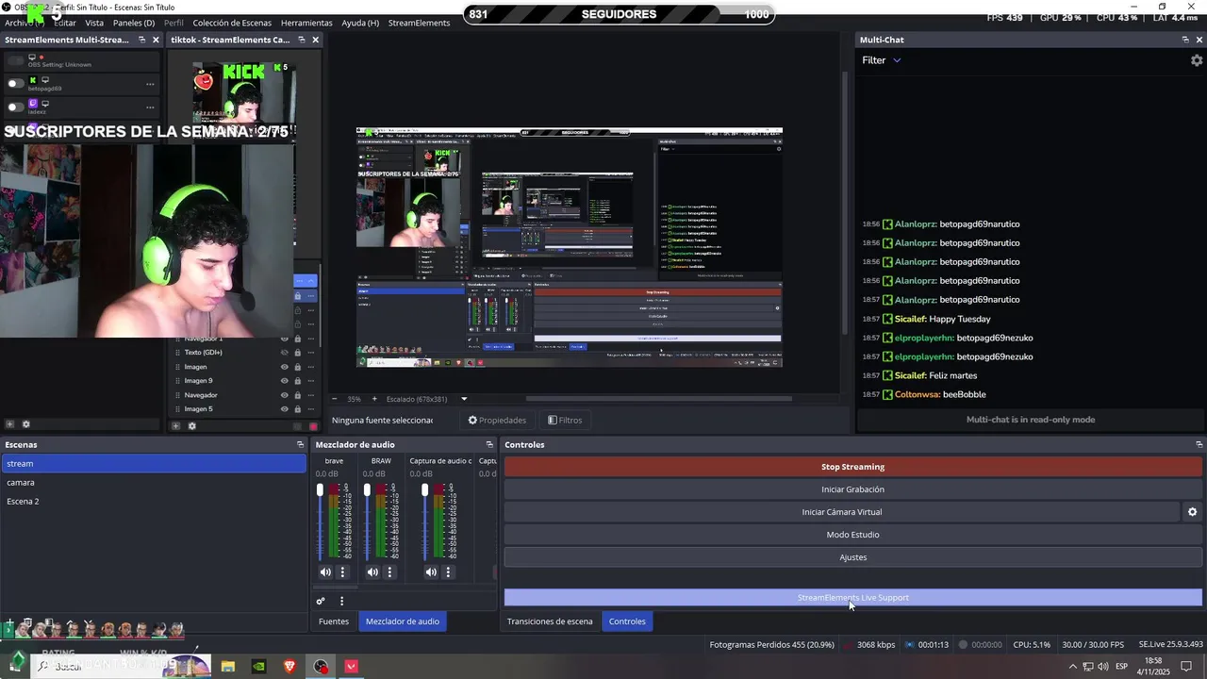Open Vista menu

[x=94, y=23]
